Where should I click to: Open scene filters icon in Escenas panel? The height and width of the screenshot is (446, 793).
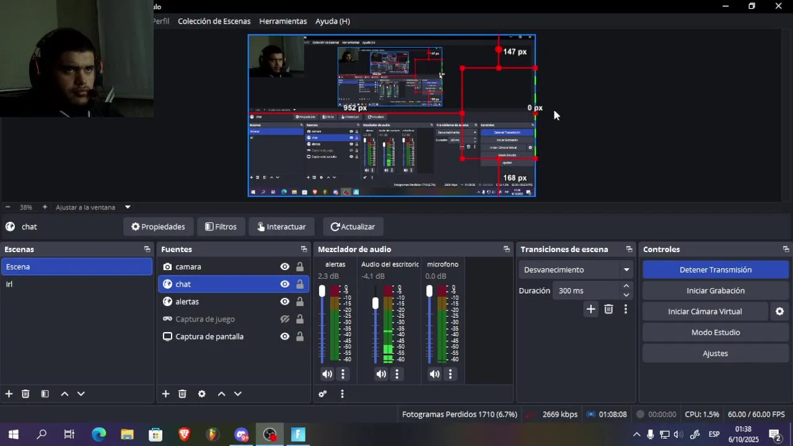coord(45,393)
